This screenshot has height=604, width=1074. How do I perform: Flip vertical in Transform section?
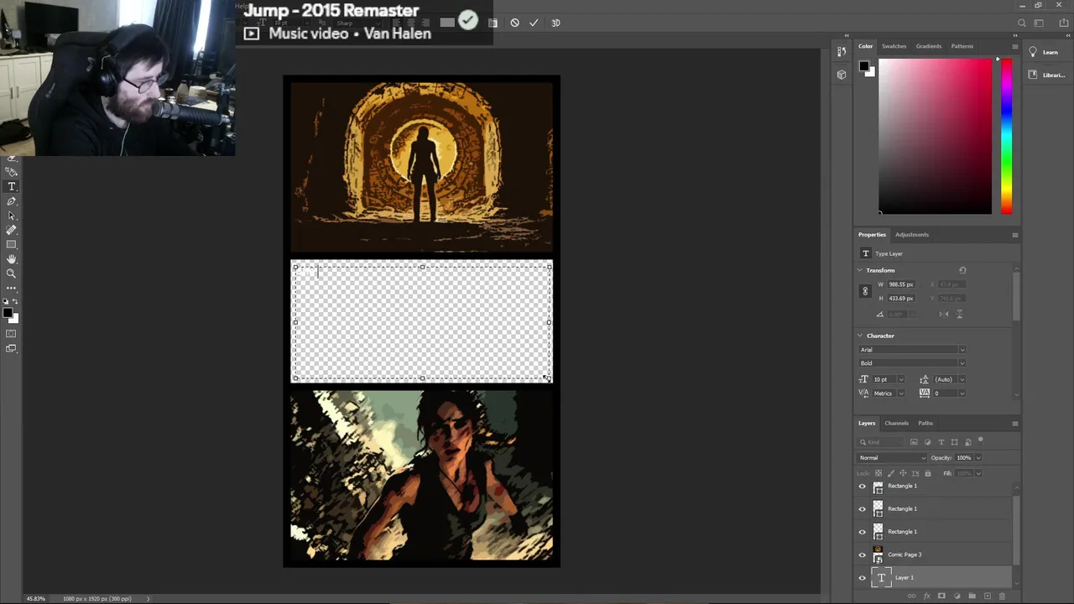click(959, 314)
